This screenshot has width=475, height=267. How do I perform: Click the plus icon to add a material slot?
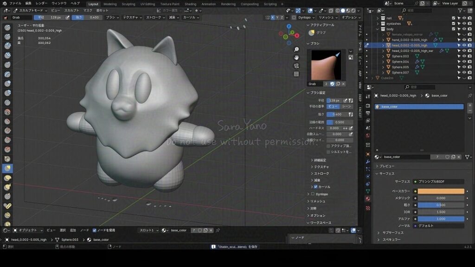[469, 106]
